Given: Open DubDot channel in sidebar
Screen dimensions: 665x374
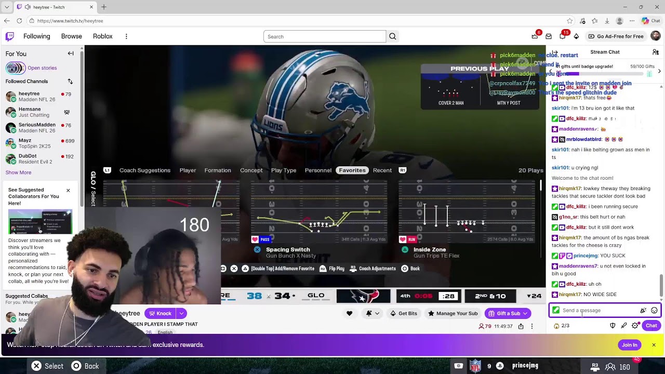Looking at the screenshot, I should pyautogui.click(x=39, y=159).
